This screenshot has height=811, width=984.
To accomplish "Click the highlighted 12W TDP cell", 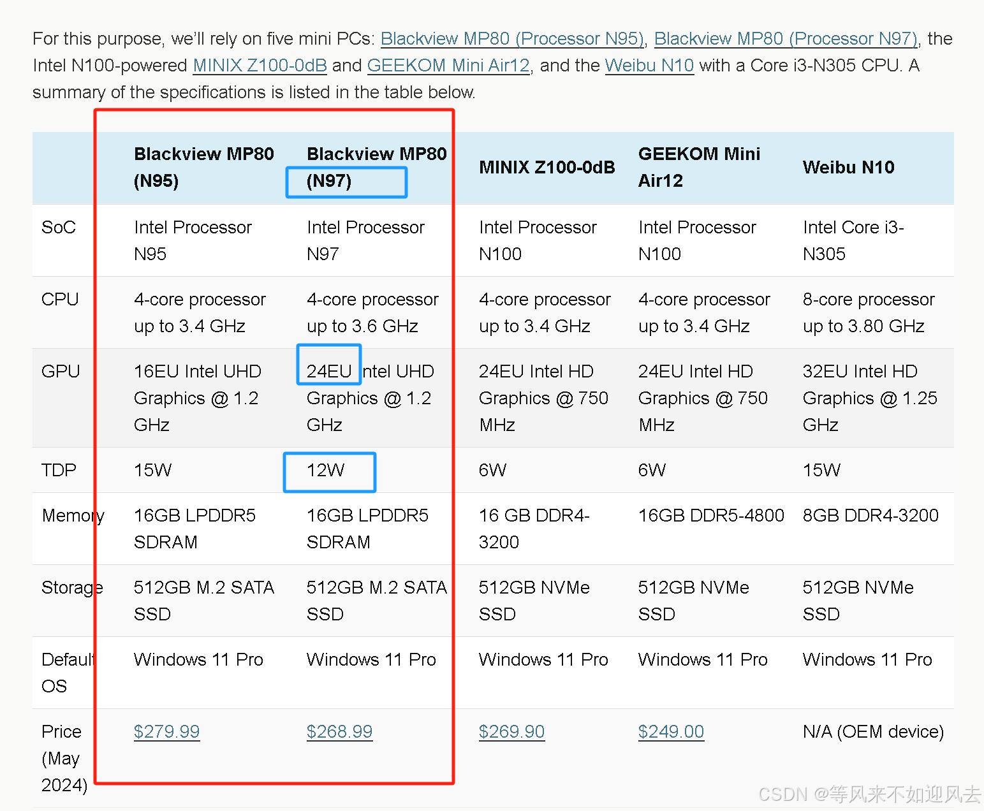I will tap(329, 472).
